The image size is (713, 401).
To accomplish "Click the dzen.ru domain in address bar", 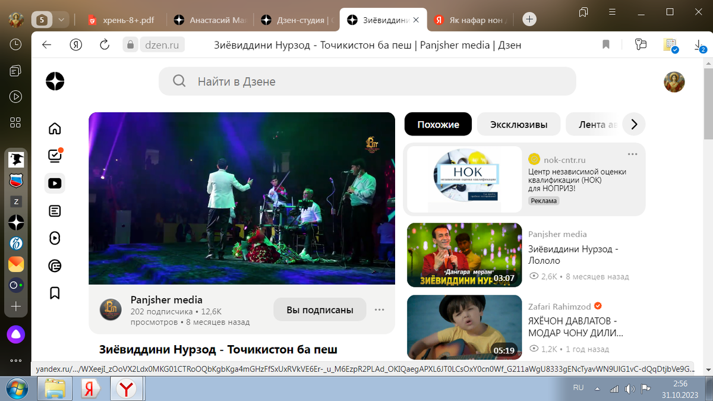I will point(162,45).
